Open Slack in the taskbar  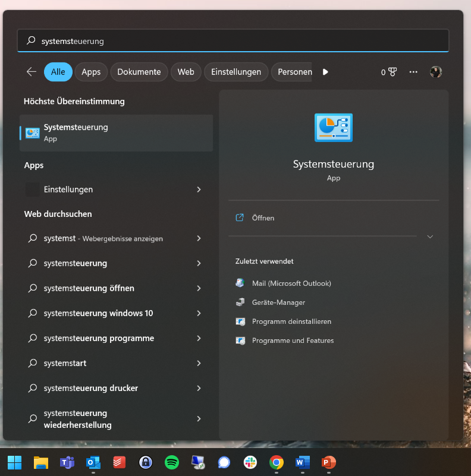[x=250, y=462]
